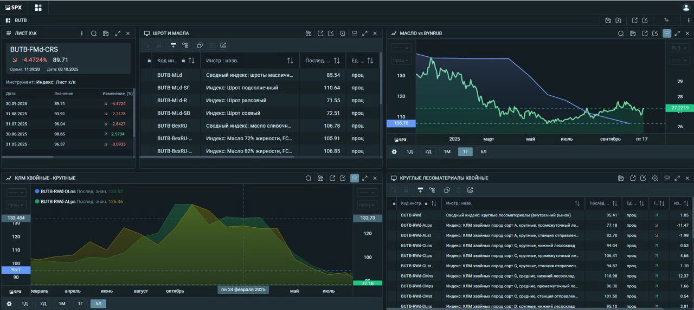Open left проц dropdown in КЛМ ХВОЙНЫЕ chart
The height and width of the screenshot is (310, 694).
point(16,205)
